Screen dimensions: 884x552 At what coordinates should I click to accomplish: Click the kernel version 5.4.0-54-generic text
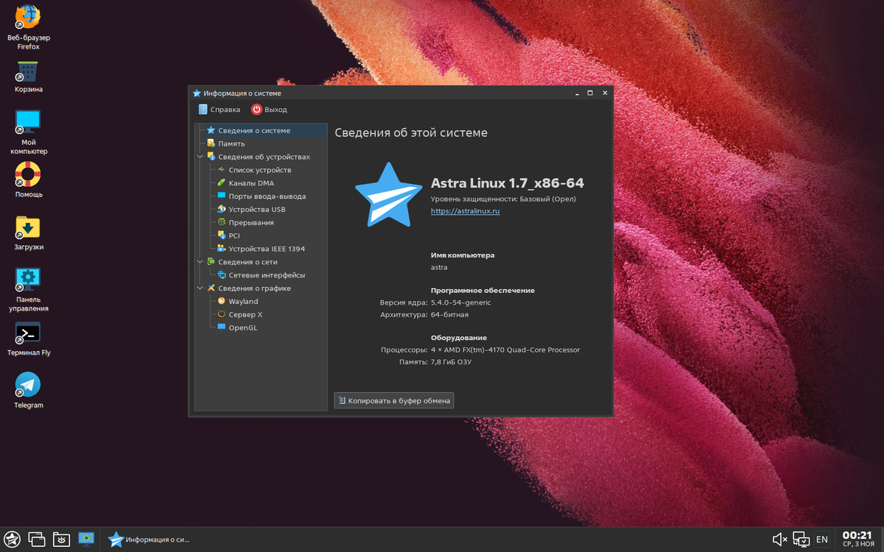(x=460, y=302)
